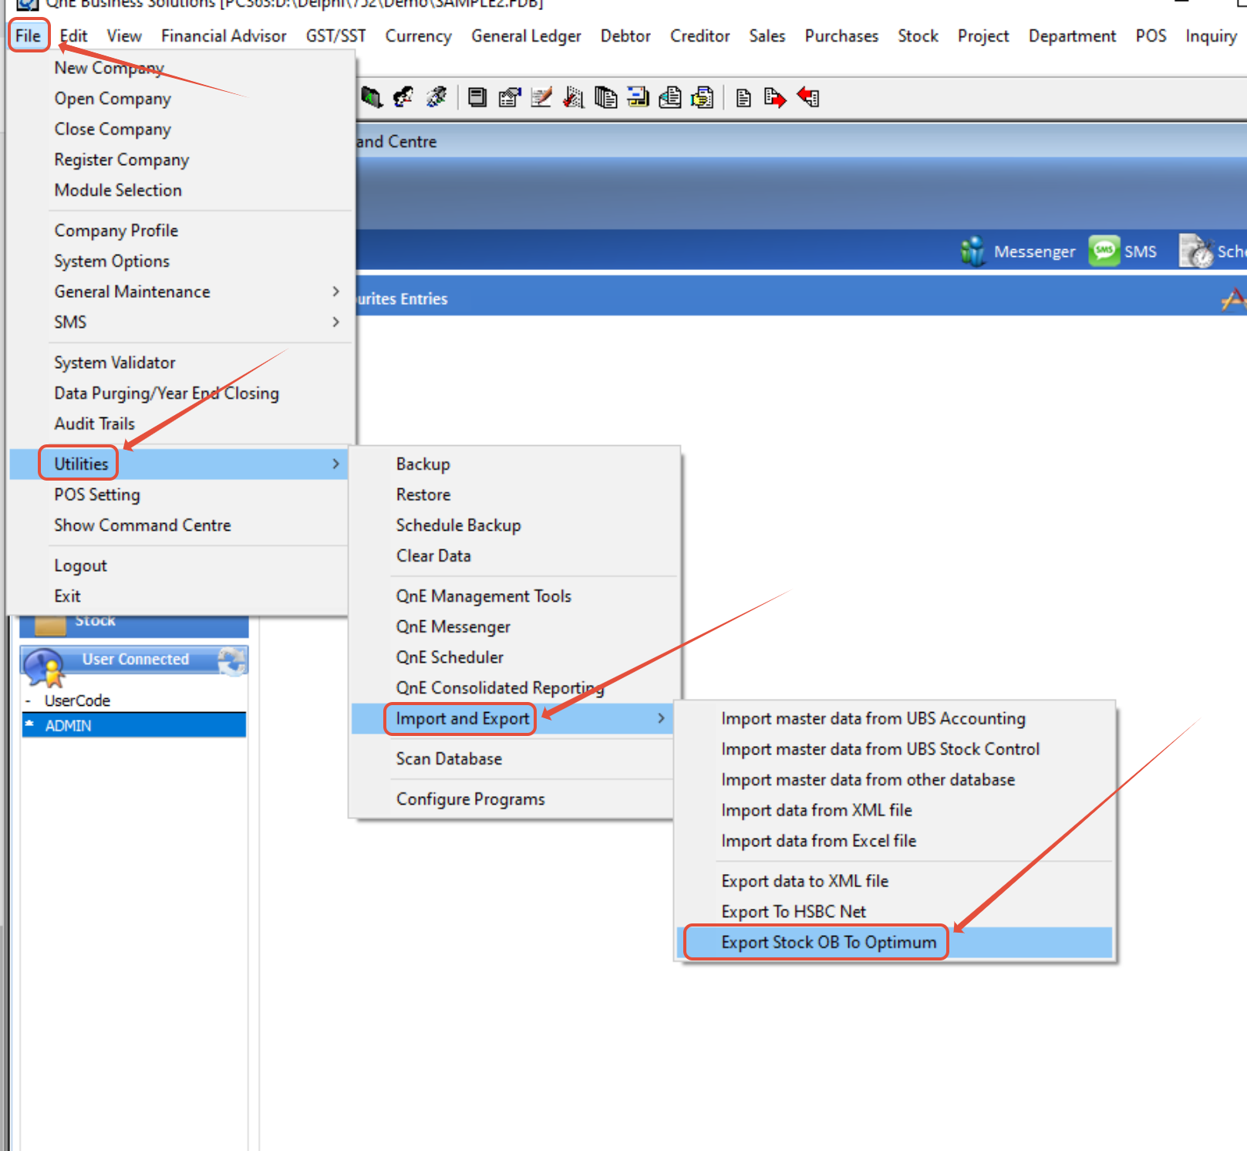Choose Backup from Utilities submenu
The image size is (1247, 1151).
[x=423, y=464]
